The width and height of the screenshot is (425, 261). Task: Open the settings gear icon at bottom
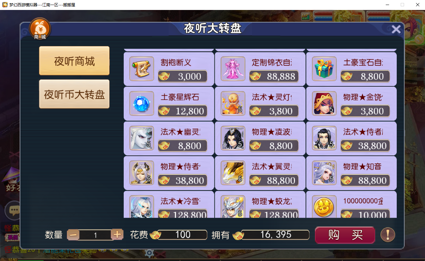pyautogui.click(x=149, y=253)
